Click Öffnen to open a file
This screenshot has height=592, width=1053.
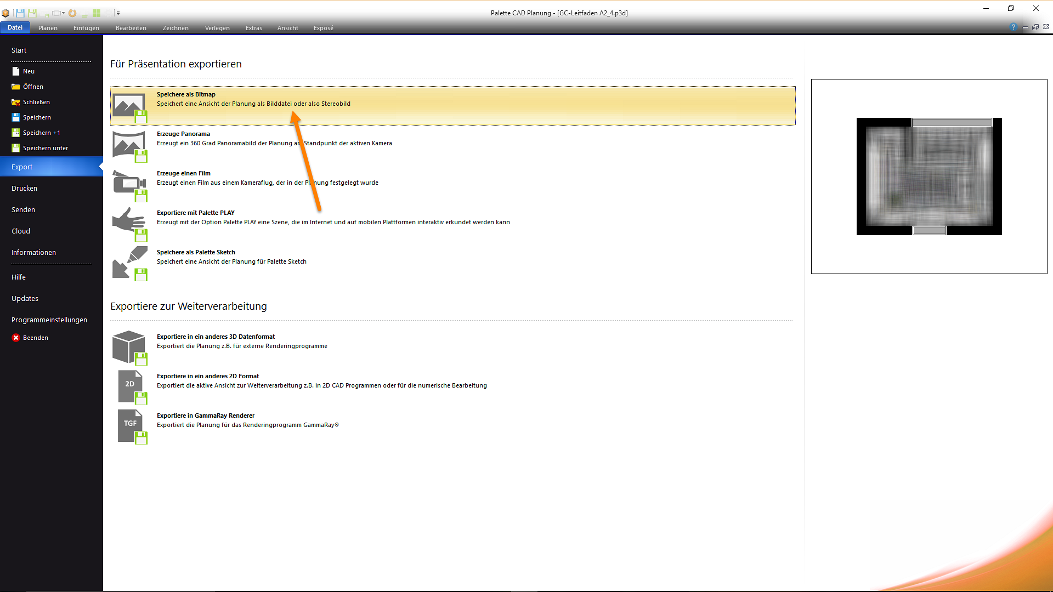[27, 87]
